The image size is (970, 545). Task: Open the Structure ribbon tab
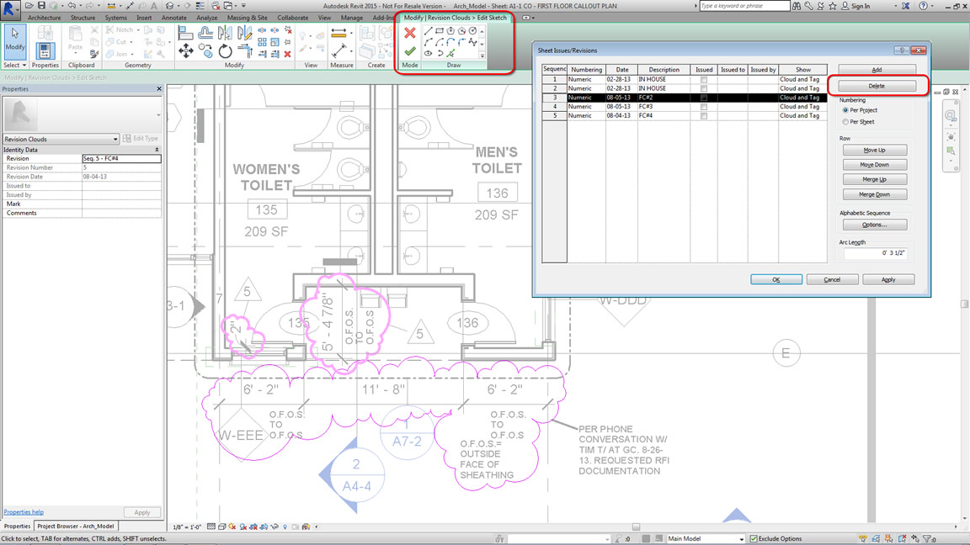[x=83, y=18]
